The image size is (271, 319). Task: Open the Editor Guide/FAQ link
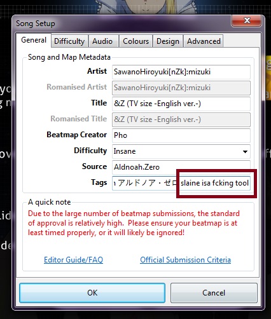click(73, 260)
